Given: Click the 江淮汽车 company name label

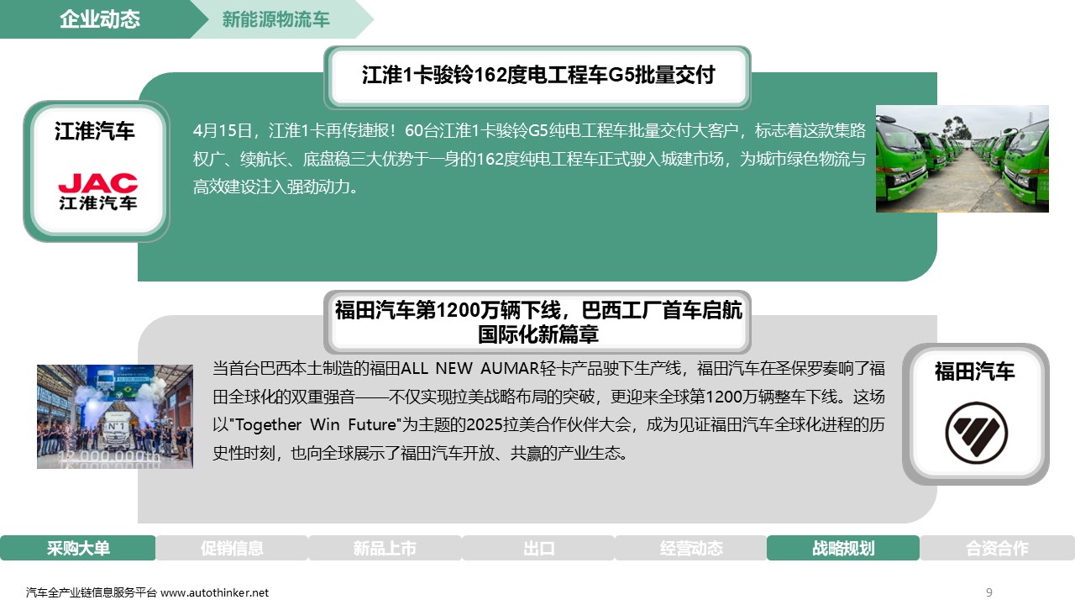Looking at the screenshot, I should (95, 131).
